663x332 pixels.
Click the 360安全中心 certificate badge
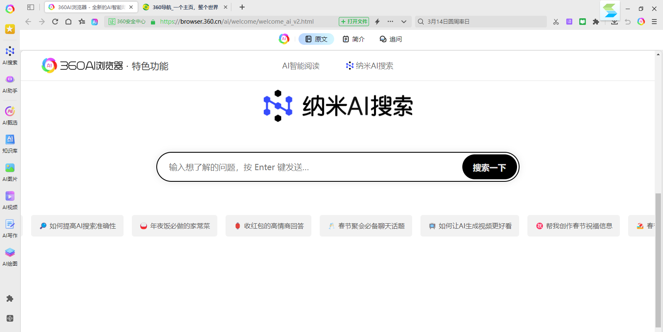[x=127, y=22]
